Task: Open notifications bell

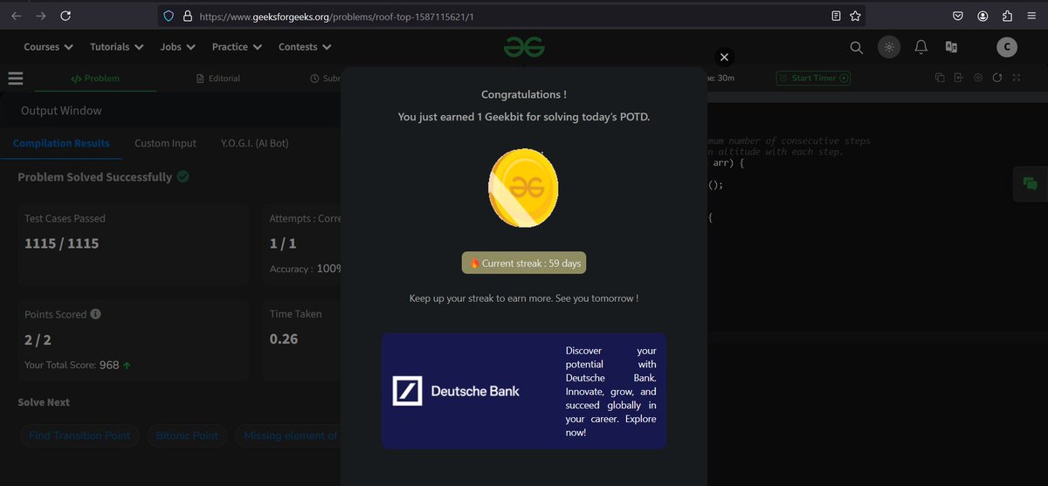Action: [x=920, y=47]
